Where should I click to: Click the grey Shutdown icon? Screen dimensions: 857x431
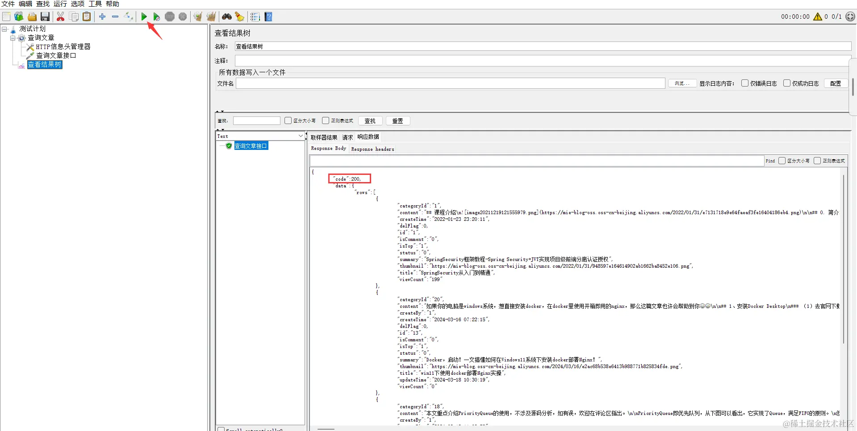pos(183,17)
